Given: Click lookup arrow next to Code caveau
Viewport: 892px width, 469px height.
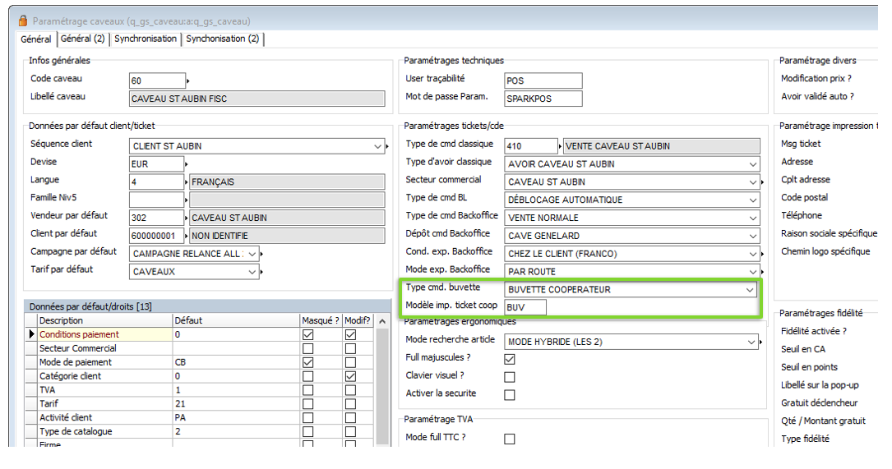Looking at the screenshot, I should (x=188, y=81).
